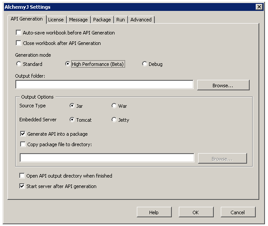The image size is (268, 226).
Task: Click the Output folder text field
Action: pyautogui.click(x=104, y=85)
